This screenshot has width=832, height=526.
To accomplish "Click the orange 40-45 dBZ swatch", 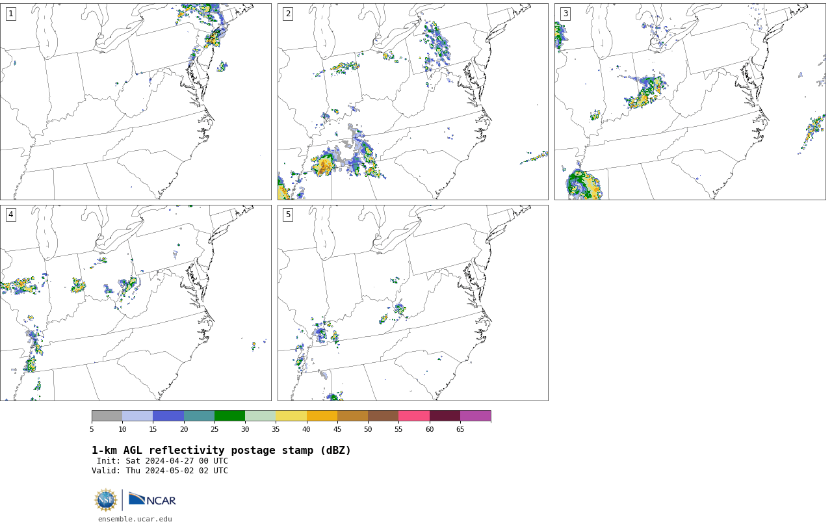I will [x=322, y=416].
